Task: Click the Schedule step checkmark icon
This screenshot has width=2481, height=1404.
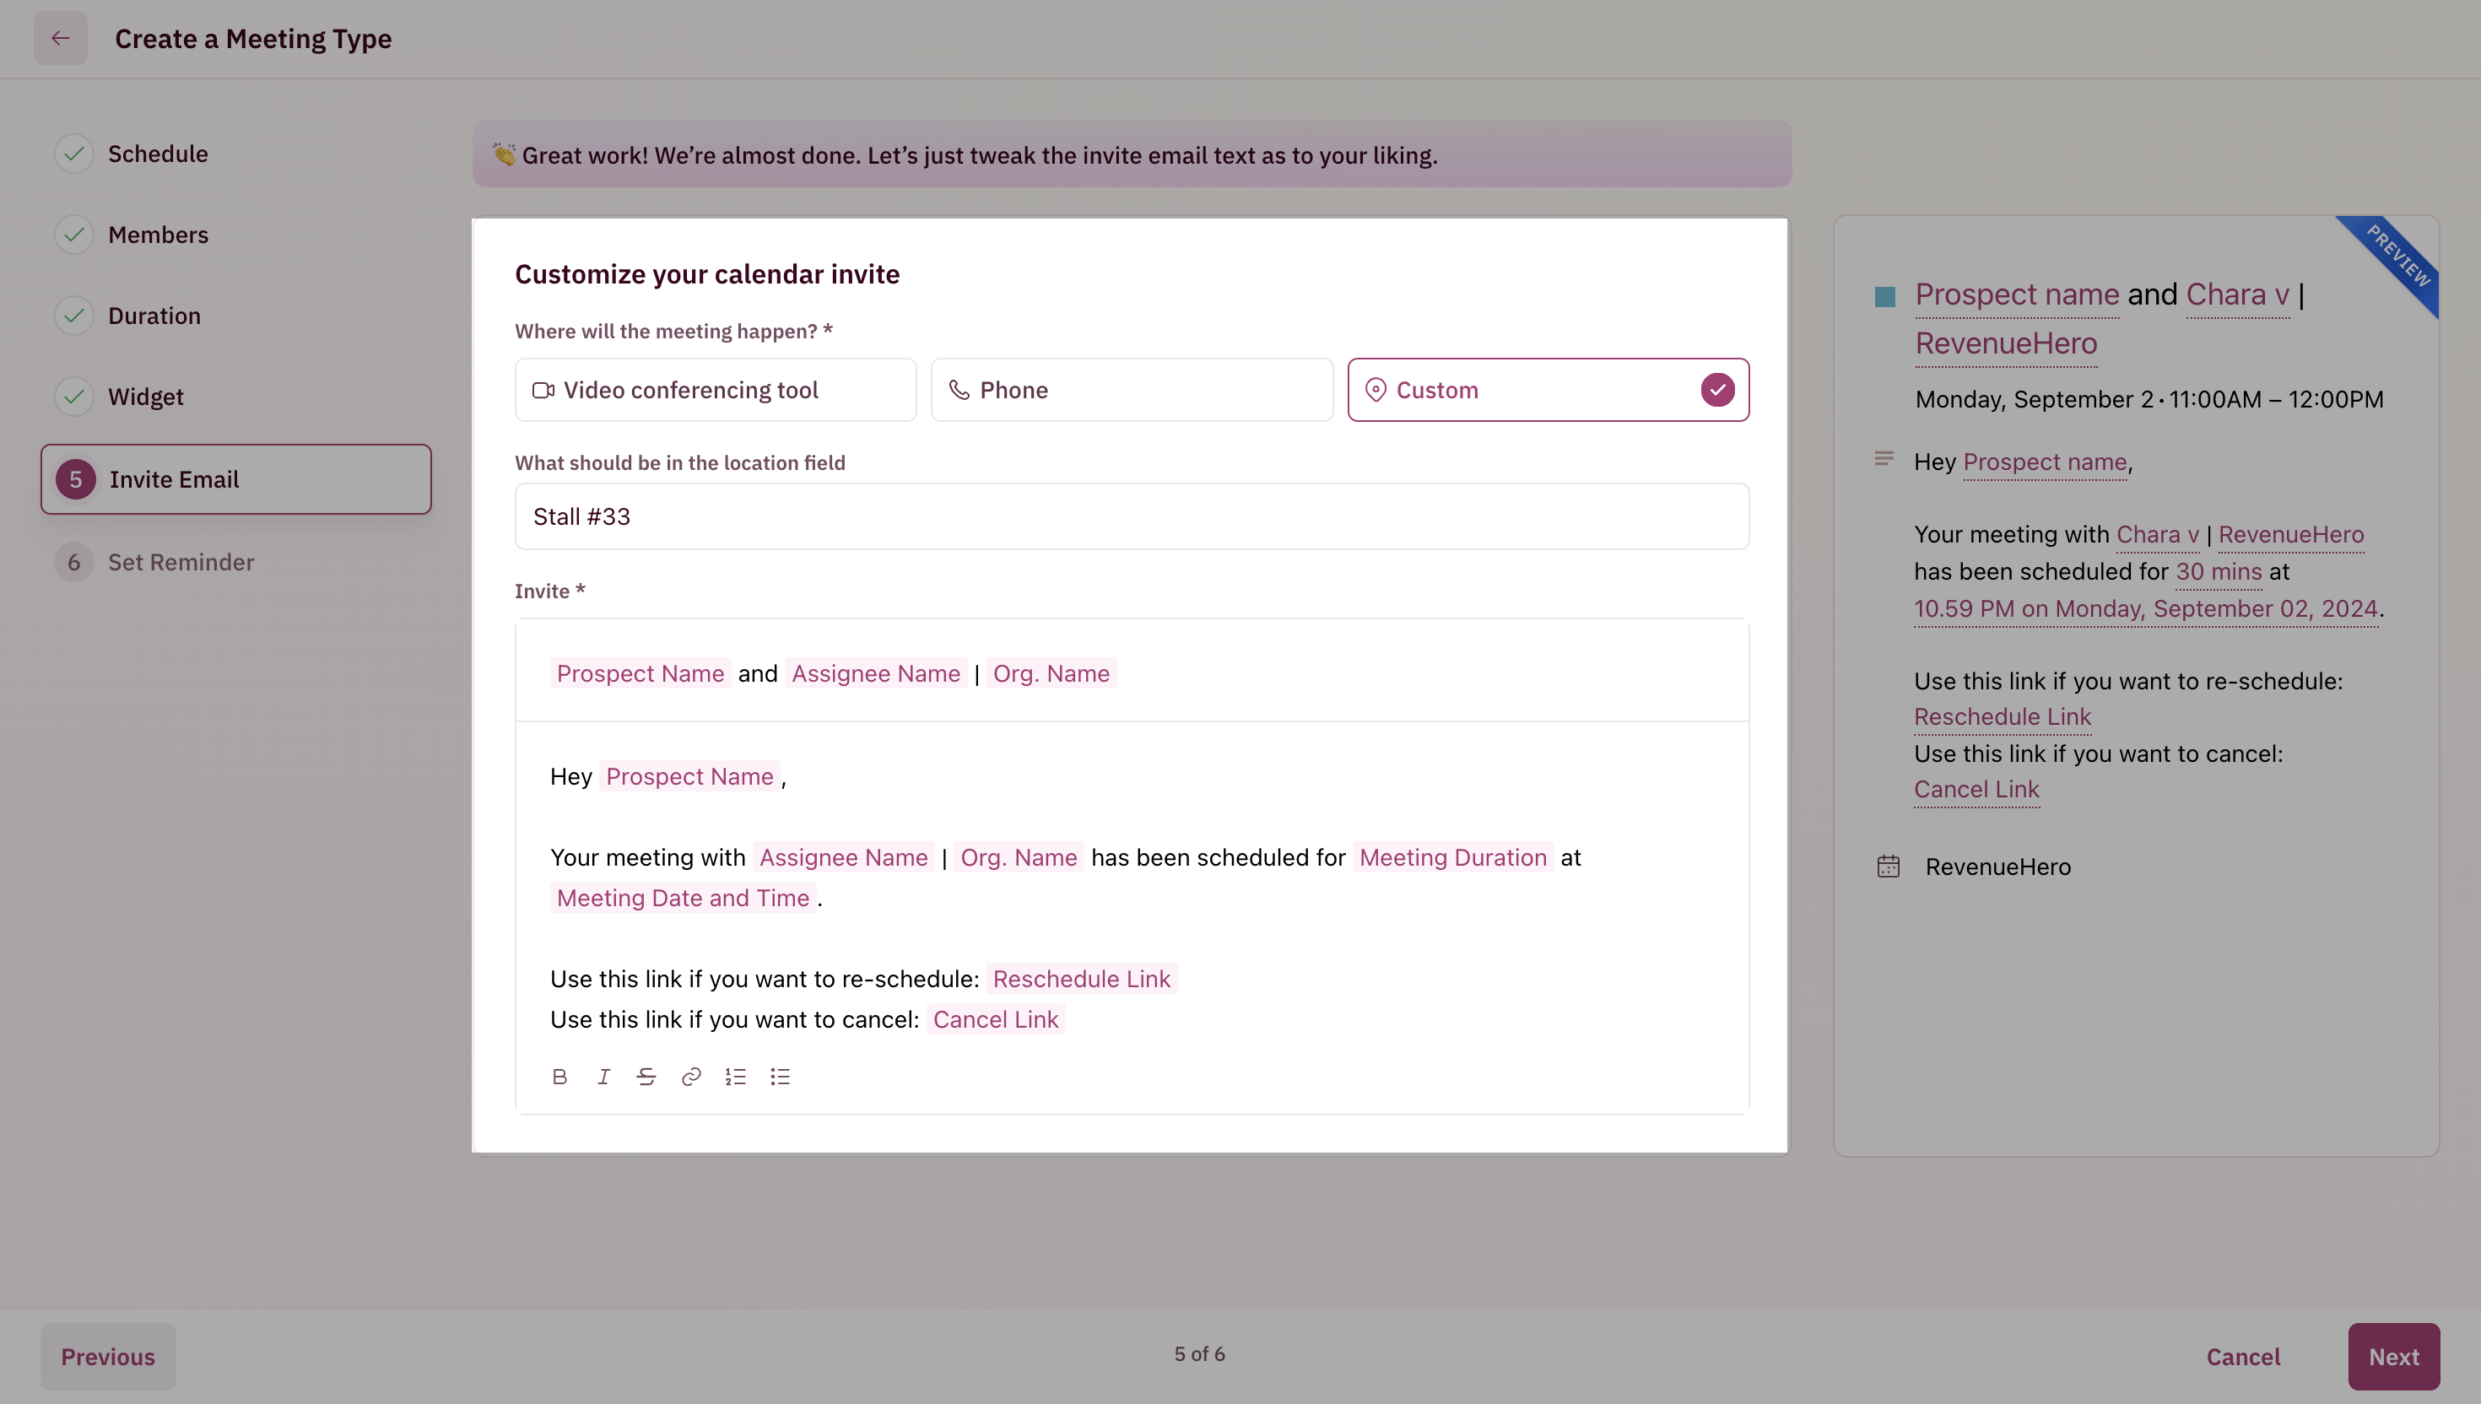Action: point(74,154)
